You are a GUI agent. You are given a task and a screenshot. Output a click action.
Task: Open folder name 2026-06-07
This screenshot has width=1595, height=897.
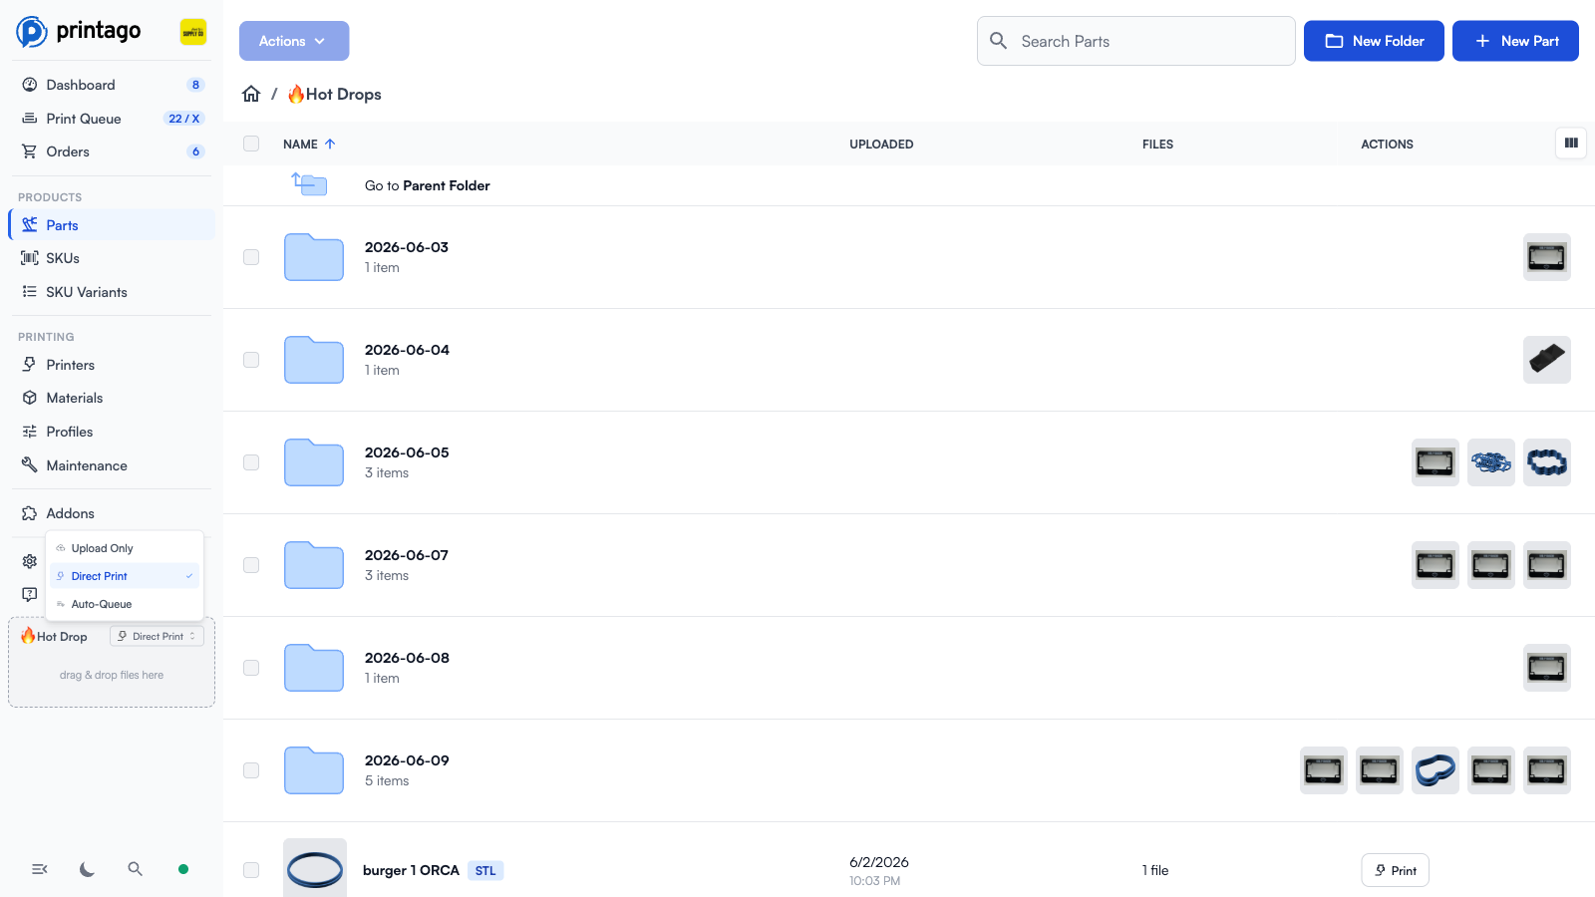[x=407, y=555]
